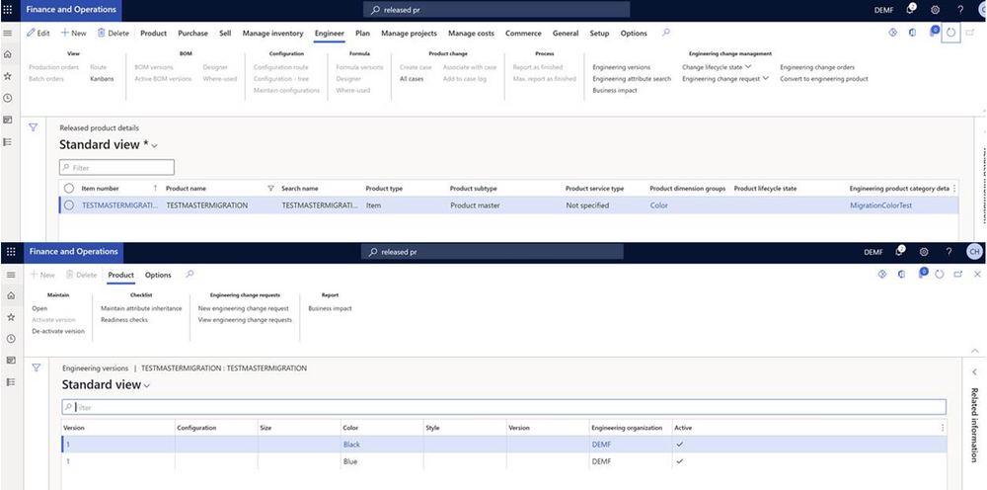This screenshot has width=987, height=490.
Task: Open settings gear in top window
Action: coord(936,10)
